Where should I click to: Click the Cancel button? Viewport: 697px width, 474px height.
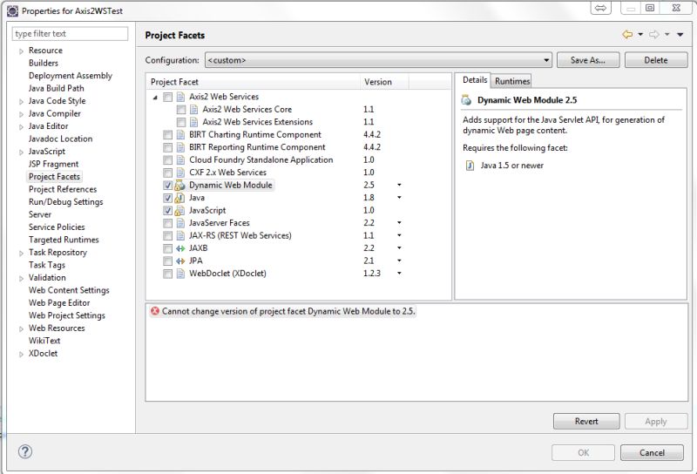tap(652, 453)
